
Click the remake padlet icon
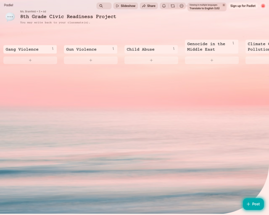click(x=173, y=6)
